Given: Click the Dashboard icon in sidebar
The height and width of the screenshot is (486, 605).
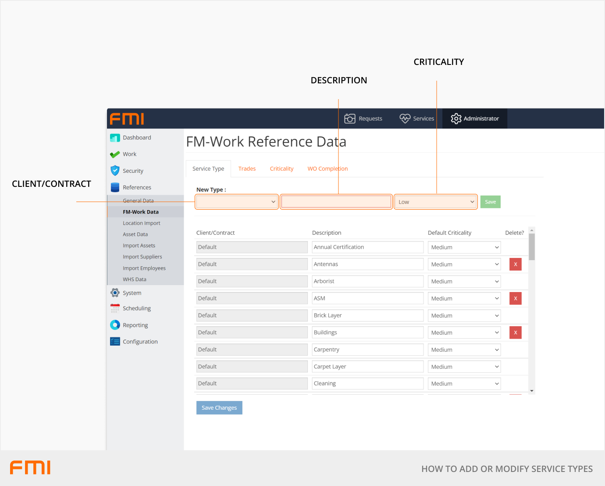Looking at the screenshot, I should 115,138.
